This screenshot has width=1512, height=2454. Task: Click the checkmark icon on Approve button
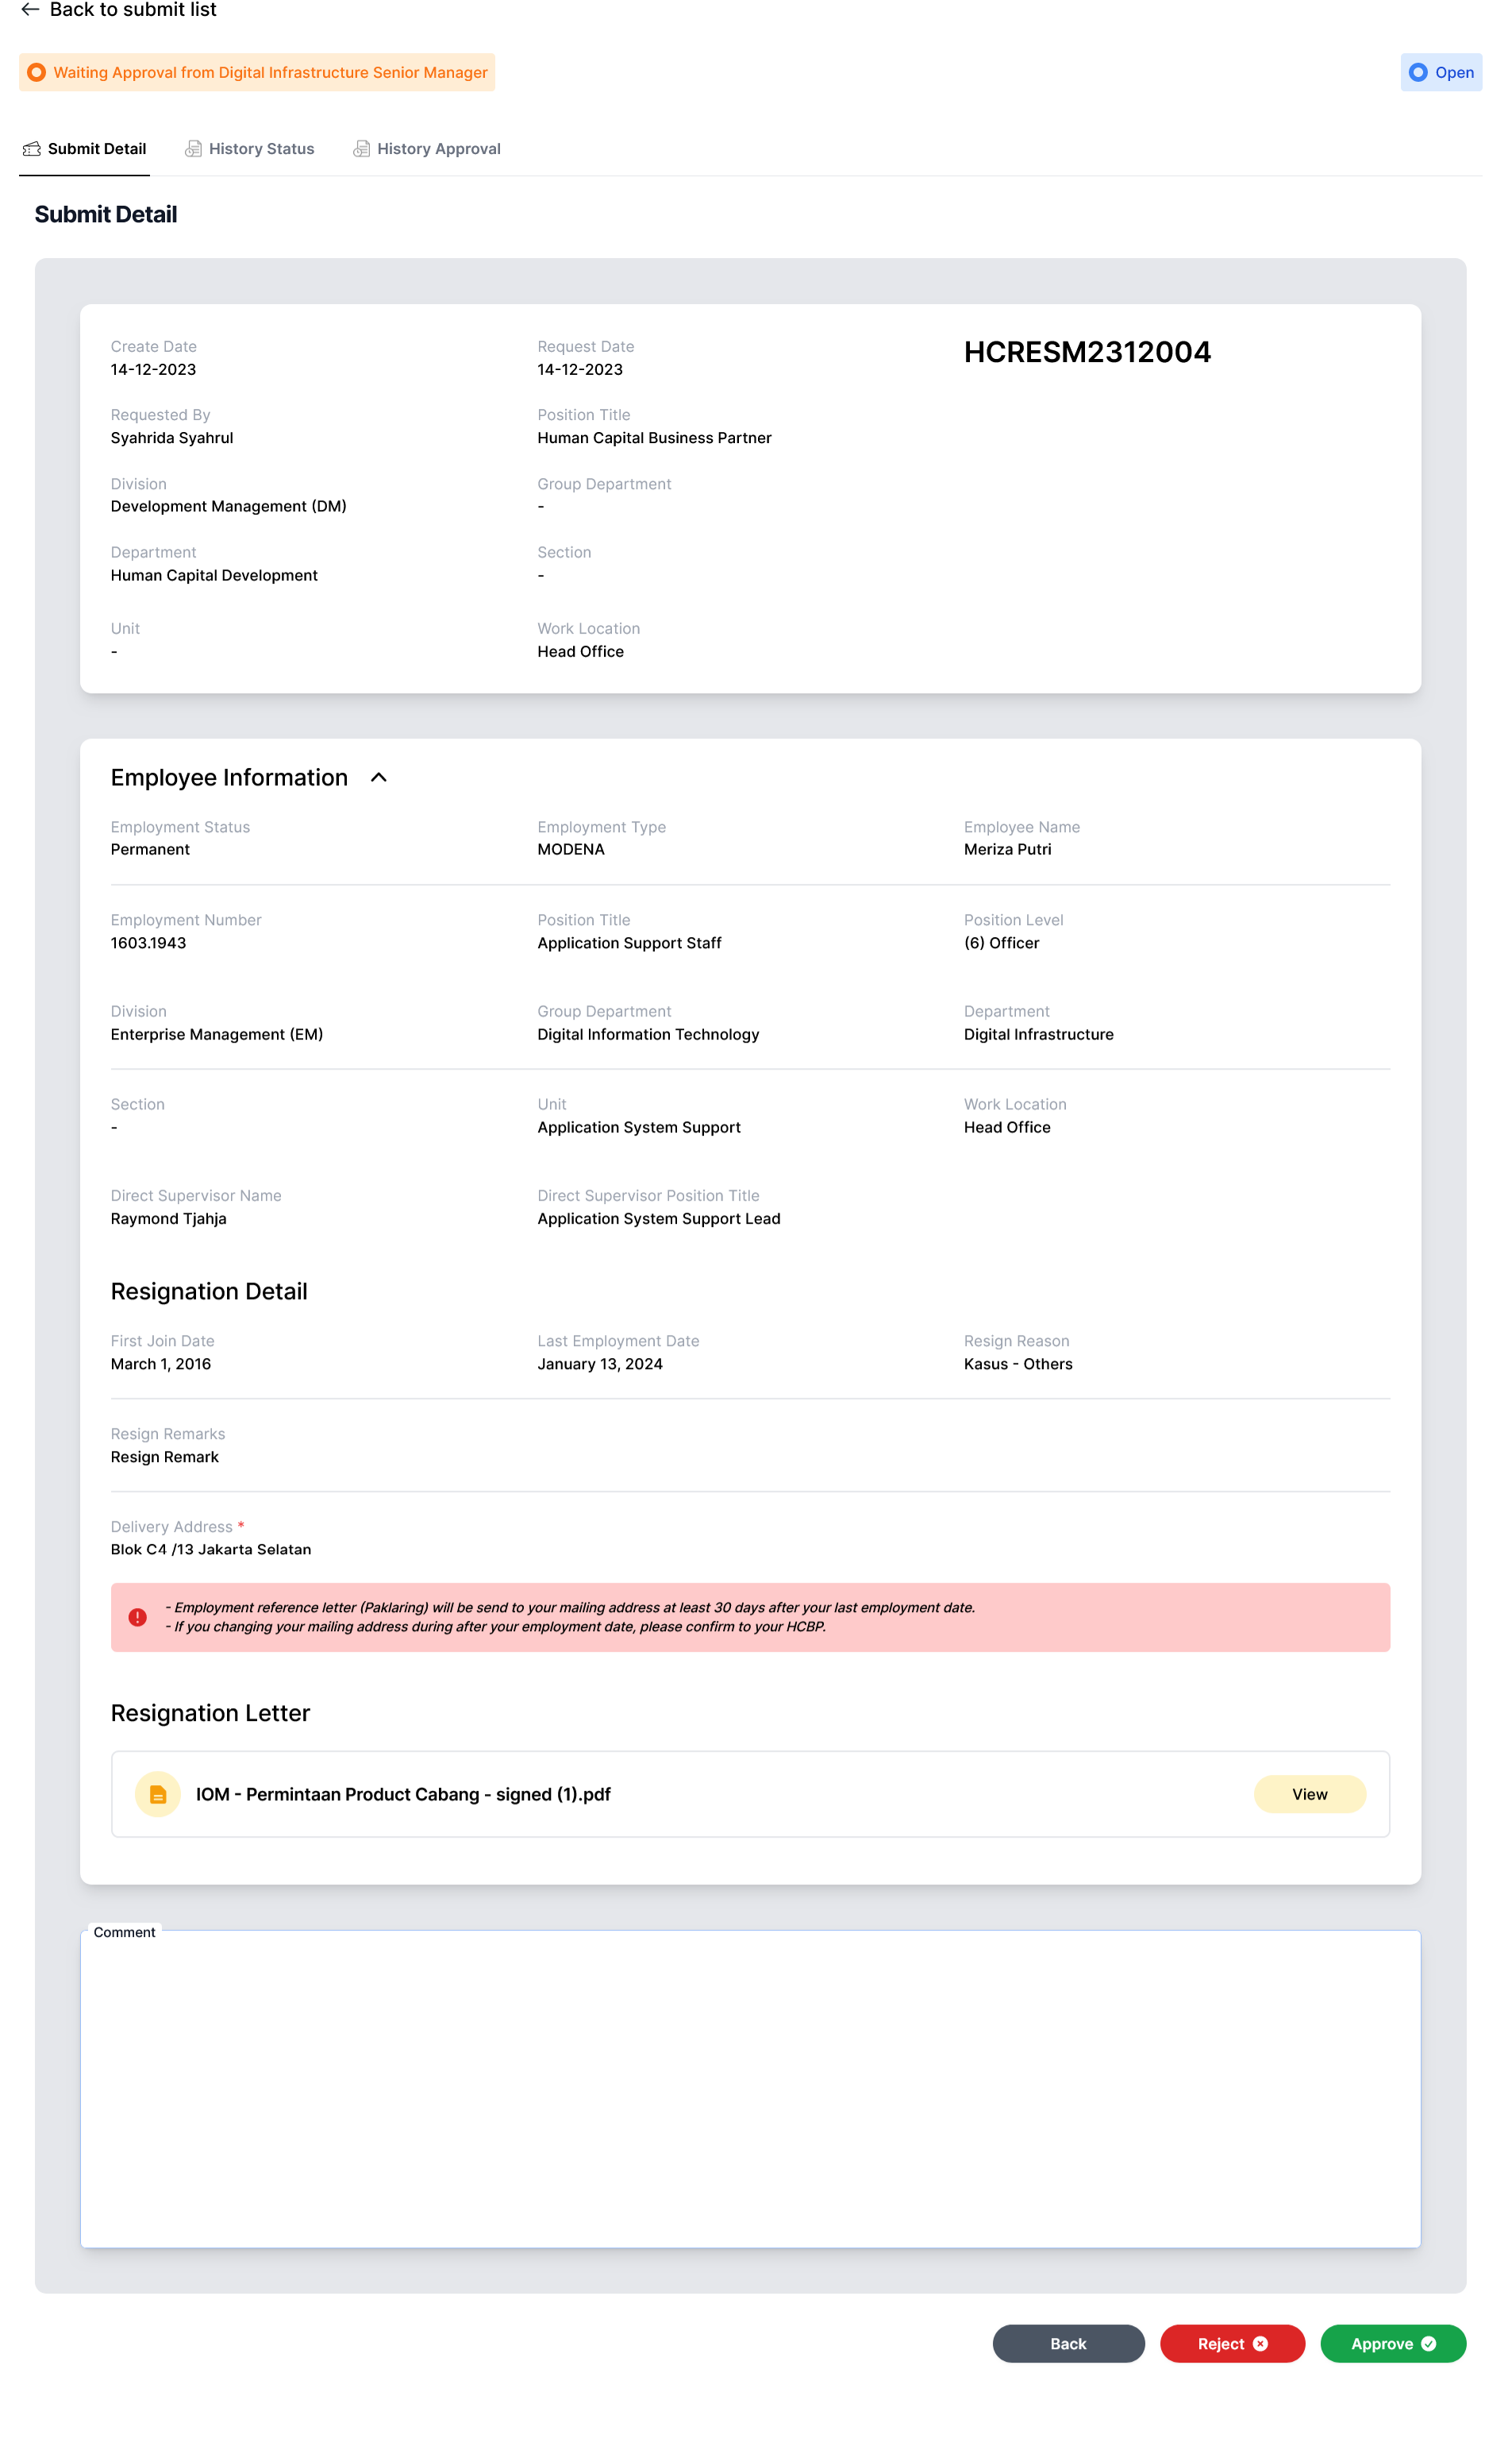pyautogui.click(x=1428, y=2343)
